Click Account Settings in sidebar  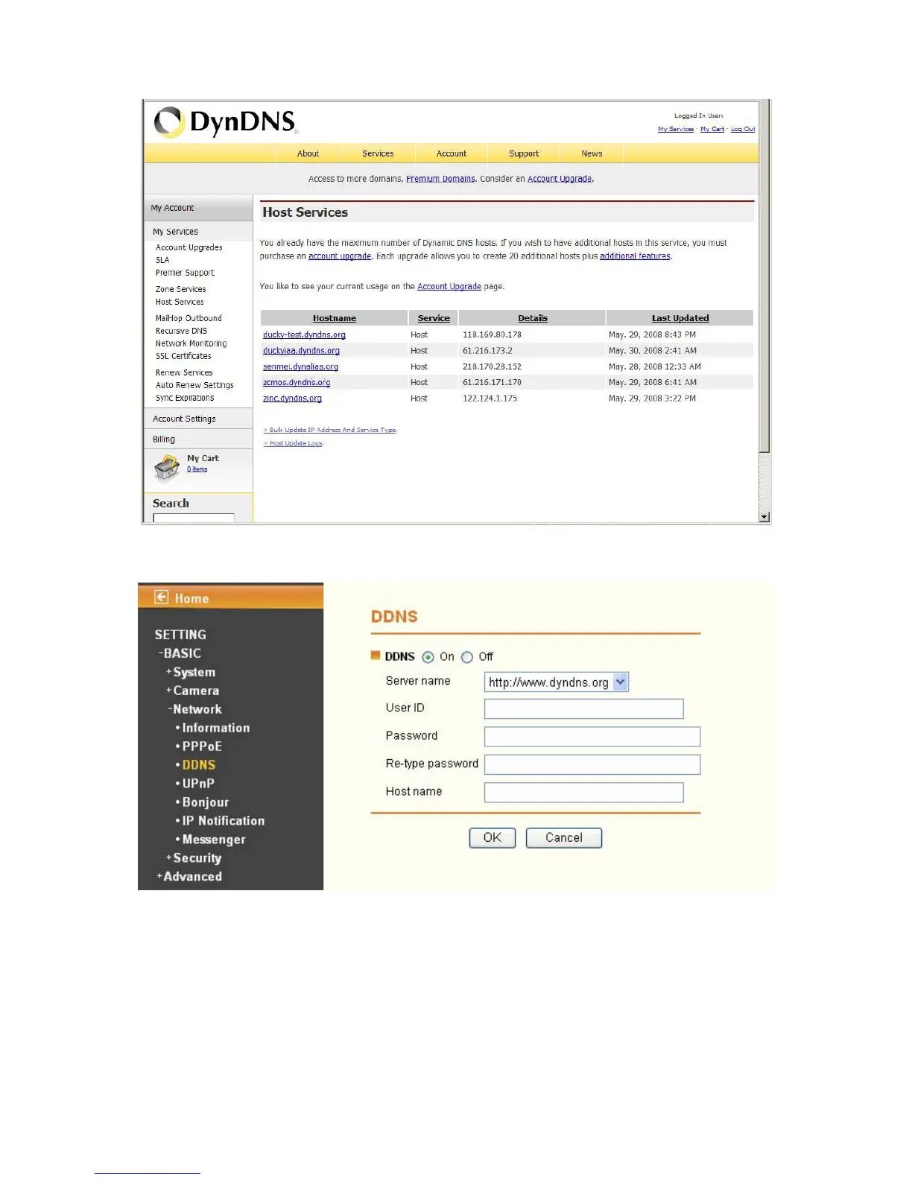point(184,419)
